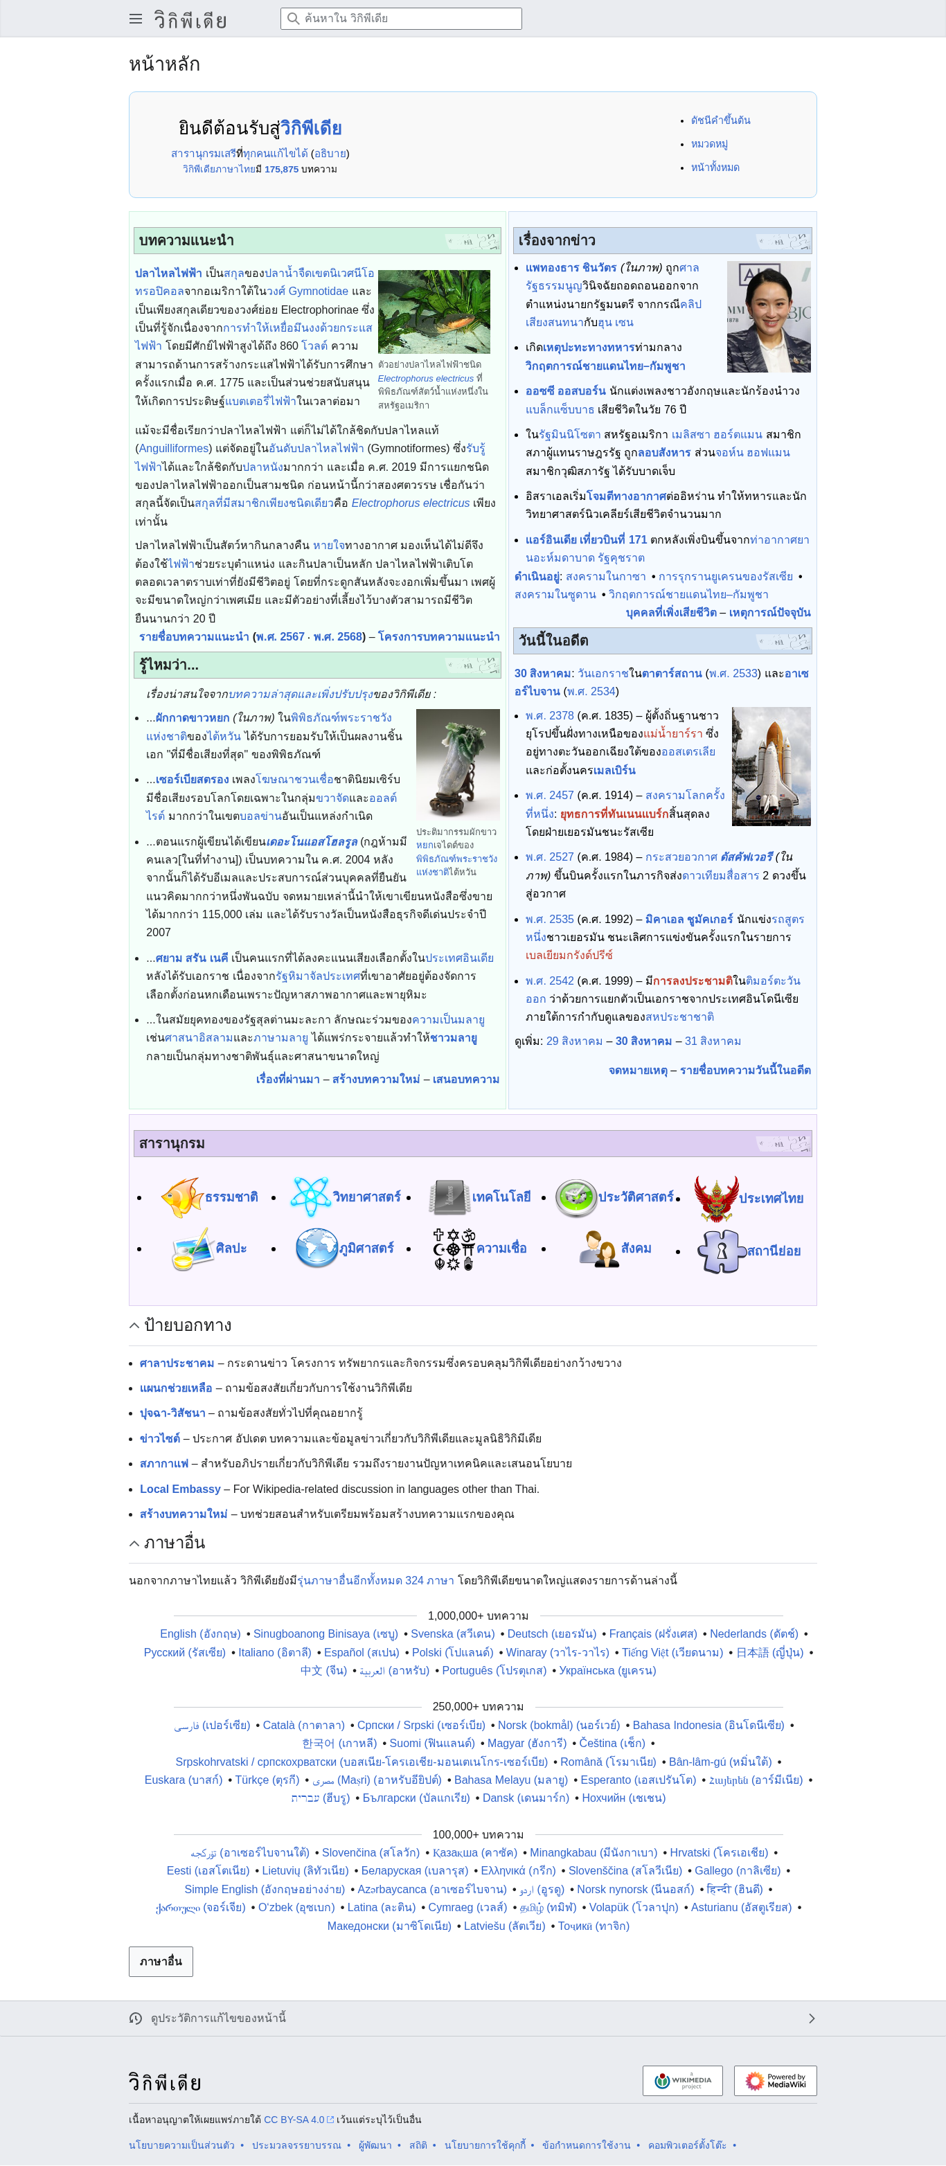Open the Local Embassy link
This screenshot has width=946, height=2166.
click(180, 1488)
